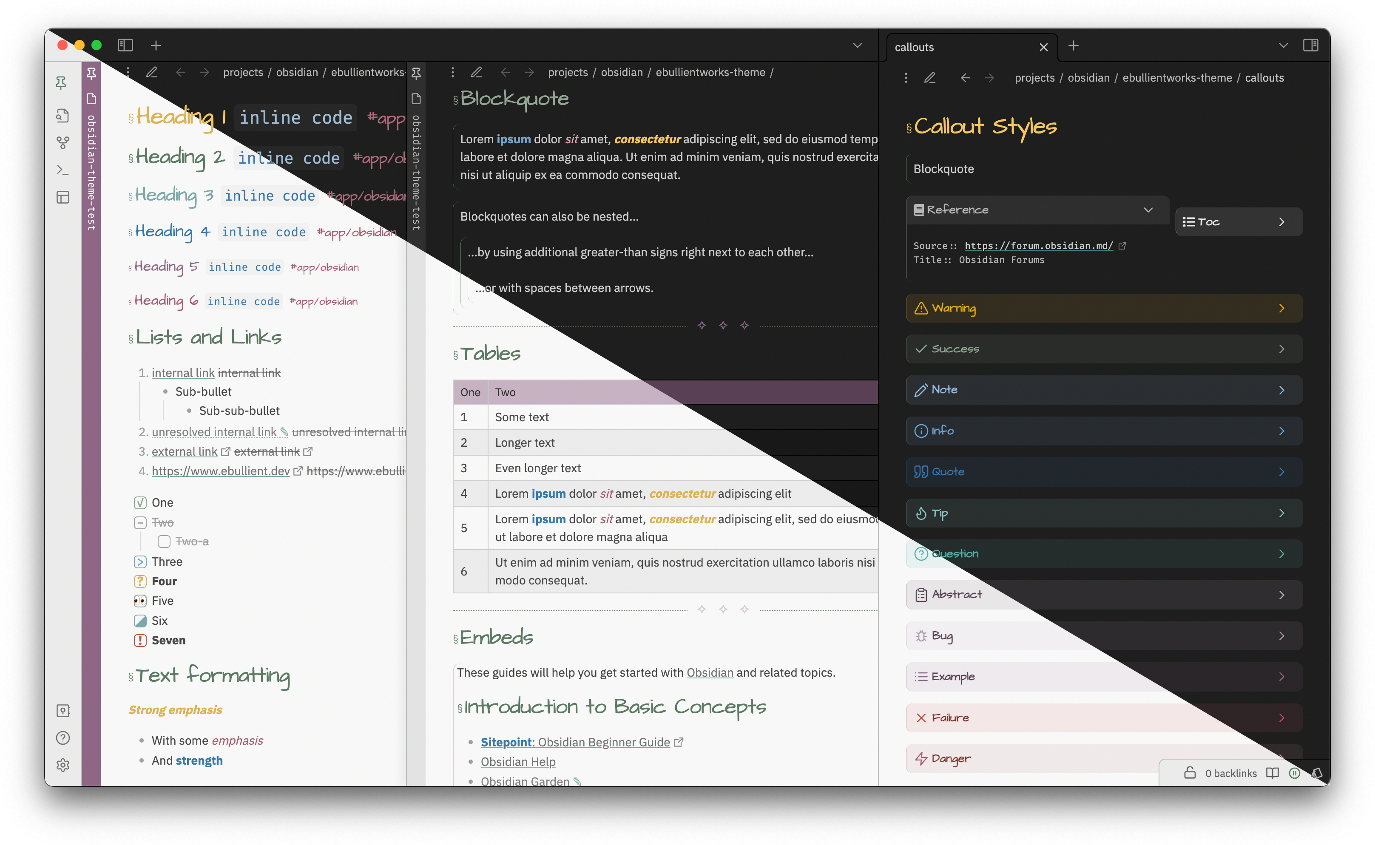Expand the Warning callout style row

tap(1284, 307)
